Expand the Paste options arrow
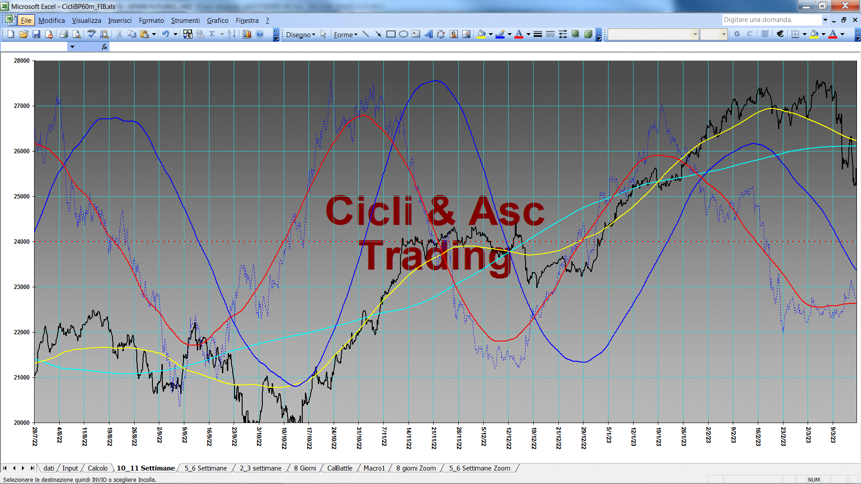This screenshot has height=484, width=861. (154, 34)
